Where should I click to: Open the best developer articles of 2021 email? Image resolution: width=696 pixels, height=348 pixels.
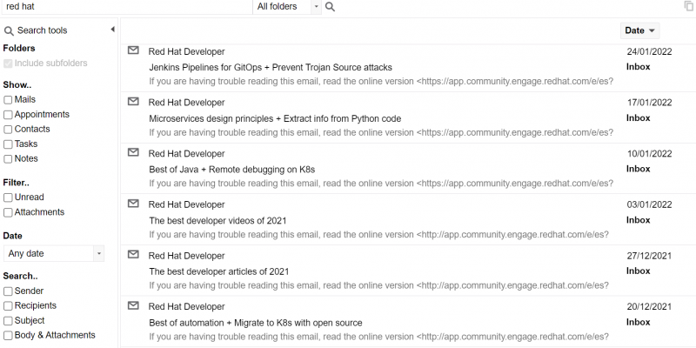pyautogui.click(x=219, y=271)
